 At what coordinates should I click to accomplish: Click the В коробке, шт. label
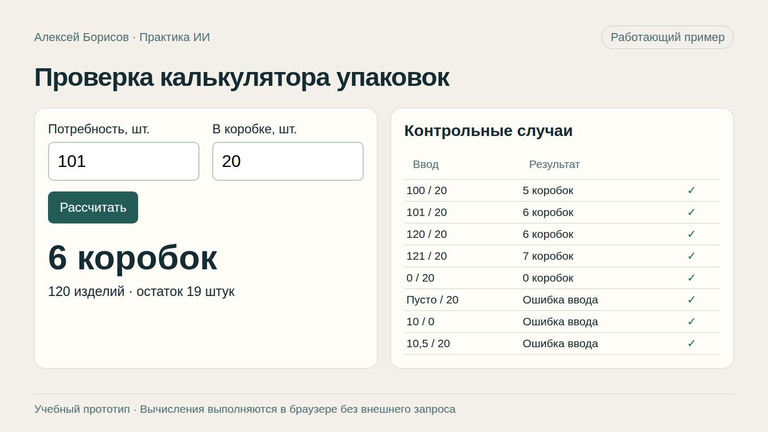[x=254, y=129]
